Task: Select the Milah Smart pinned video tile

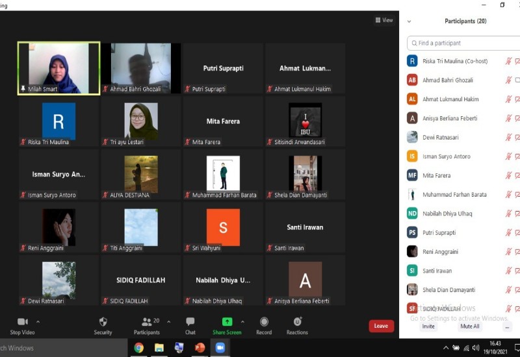Action: coord(58,68)
